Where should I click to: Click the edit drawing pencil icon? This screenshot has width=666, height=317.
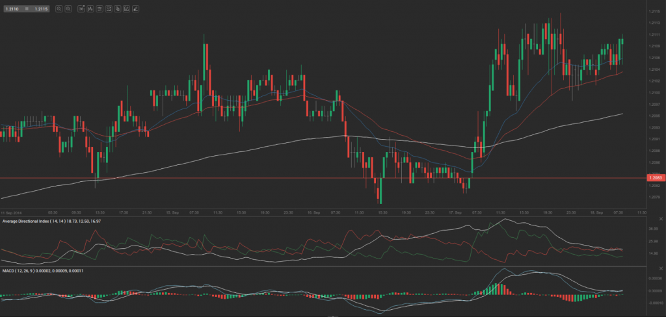127,8
